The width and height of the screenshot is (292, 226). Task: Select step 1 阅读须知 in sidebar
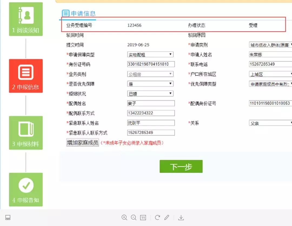26,19
